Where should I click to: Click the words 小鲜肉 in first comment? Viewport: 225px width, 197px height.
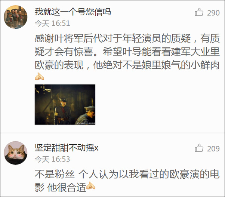(205, 65)
